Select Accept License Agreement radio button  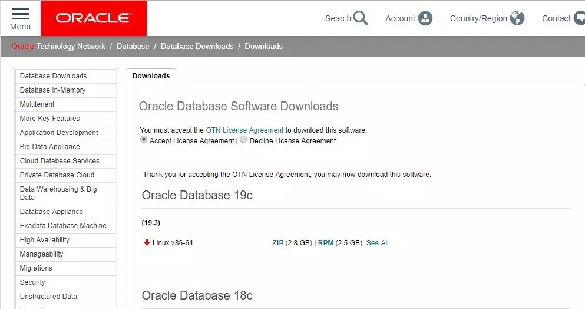click(144, 140)
